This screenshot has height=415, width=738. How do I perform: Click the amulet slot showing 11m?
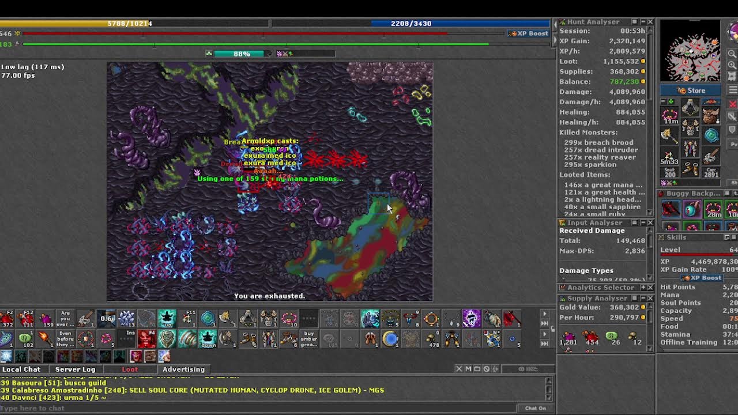(669, 116)
